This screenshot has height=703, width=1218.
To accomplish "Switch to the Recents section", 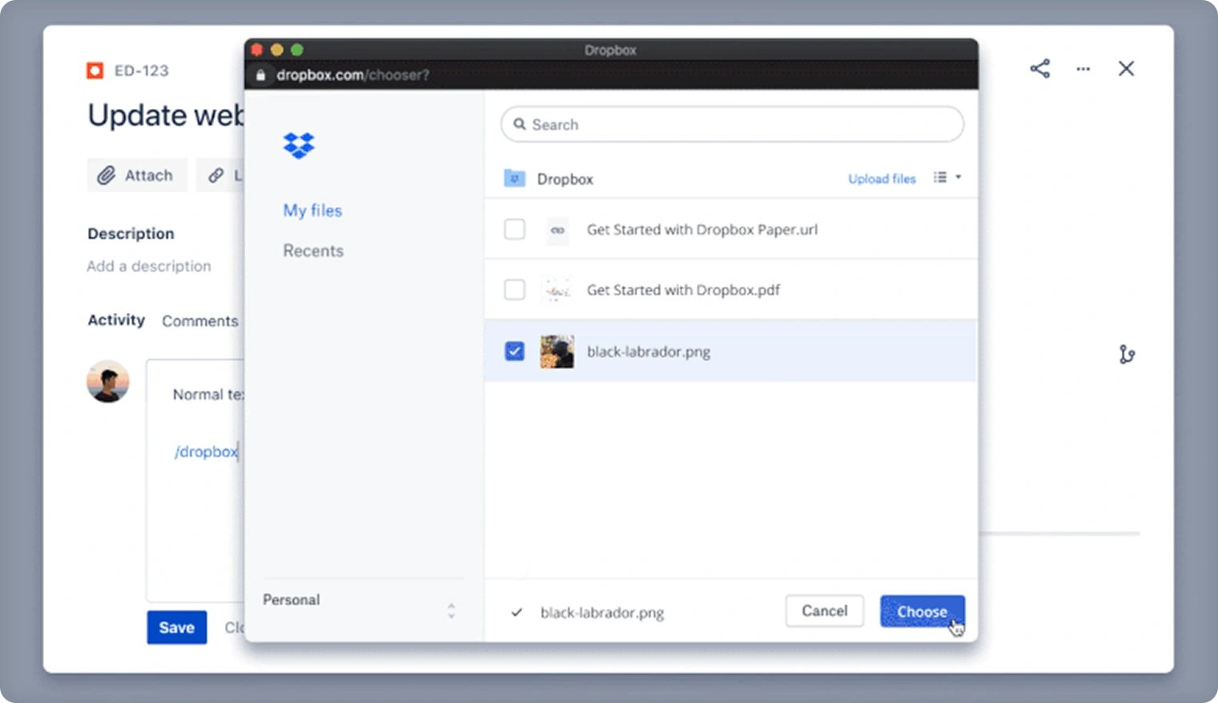I will (313, 251).
